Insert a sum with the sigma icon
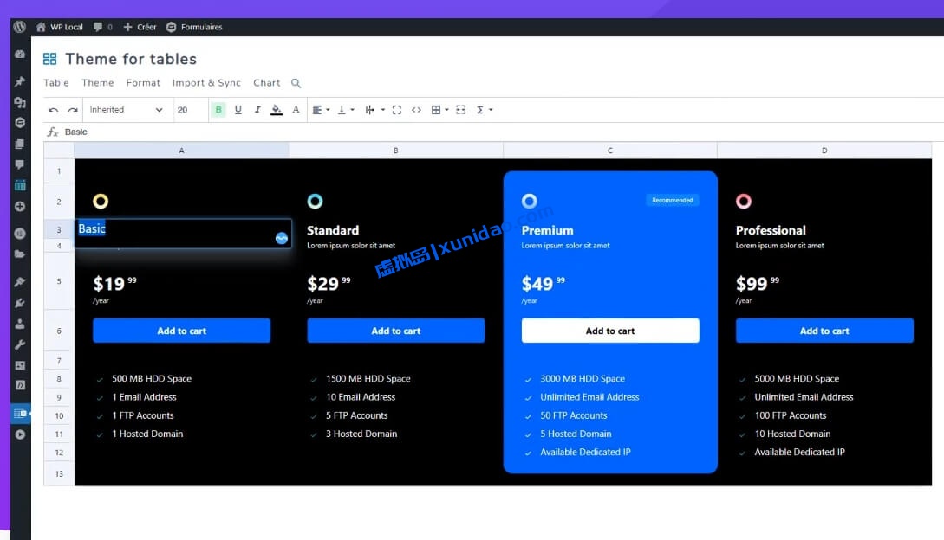This screenshot has width=944, height=540. (x=479, y=109)
